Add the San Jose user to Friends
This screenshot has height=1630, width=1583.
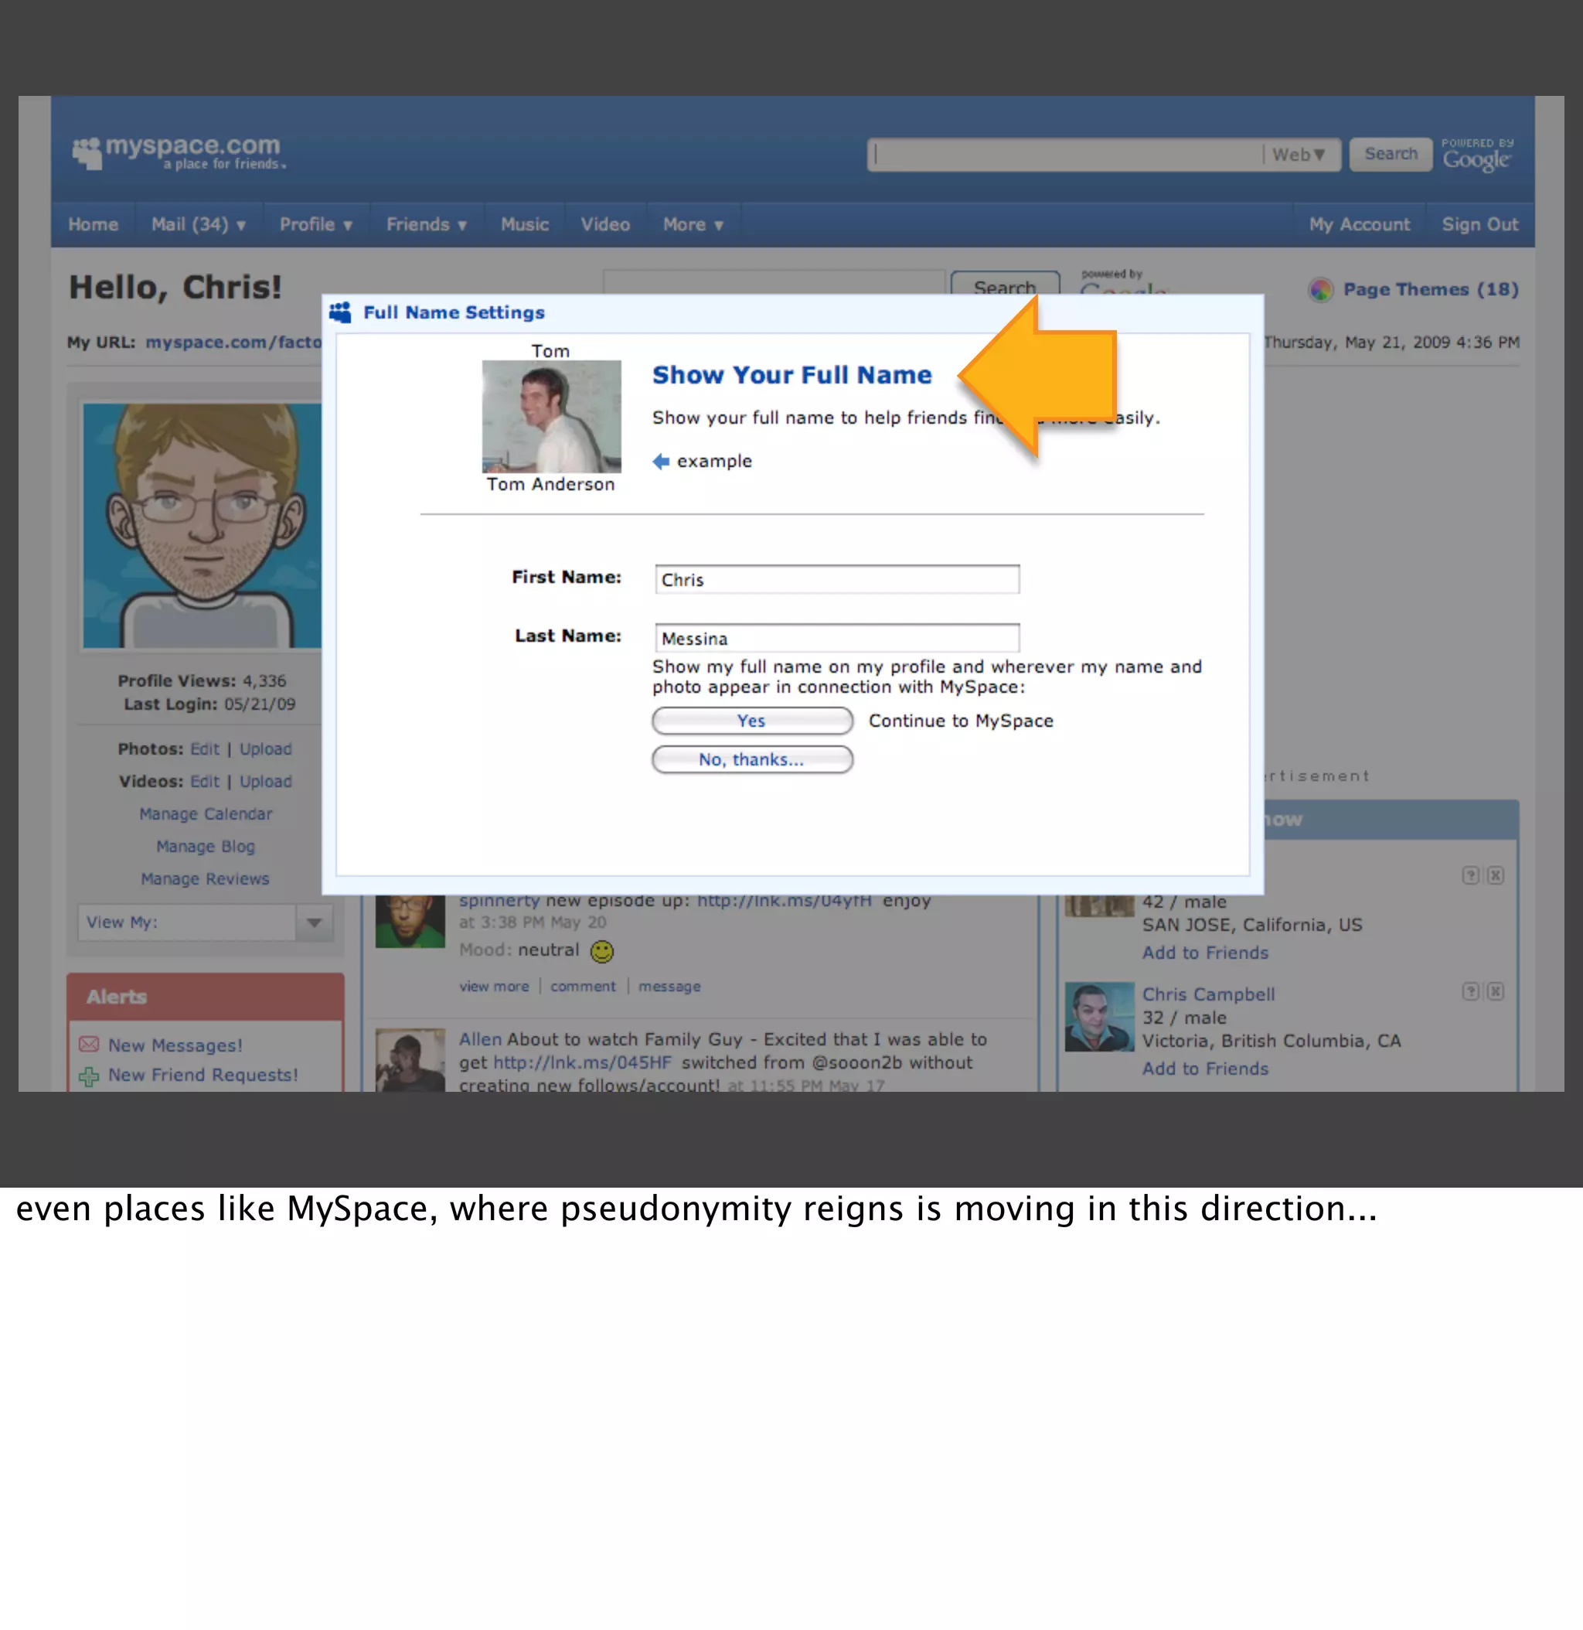point(1205,953)
